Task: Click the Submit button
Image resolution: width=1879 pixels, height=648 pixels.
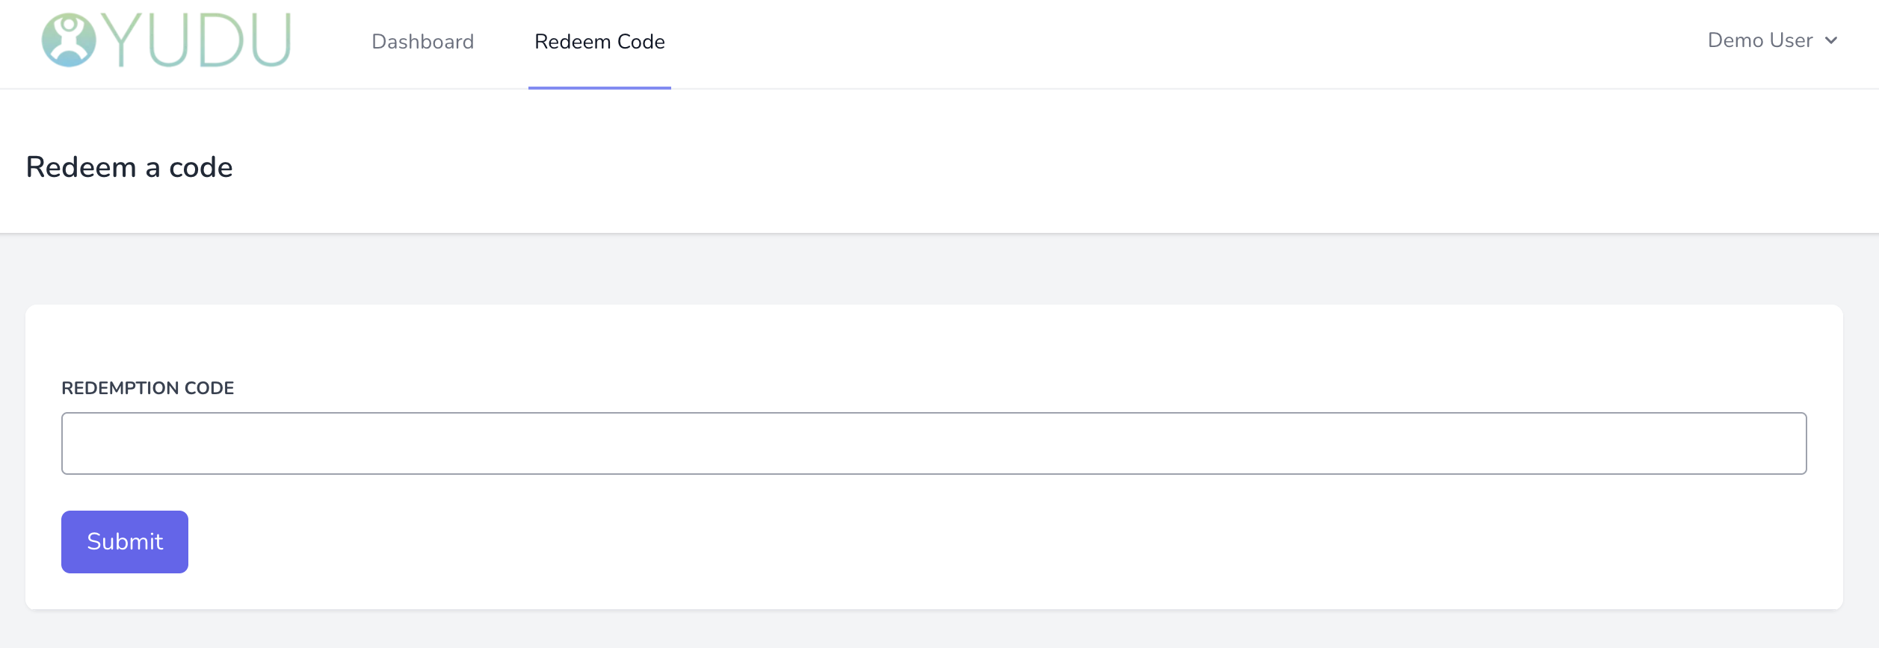Action: pyautogui.click(x=124, y=541)
